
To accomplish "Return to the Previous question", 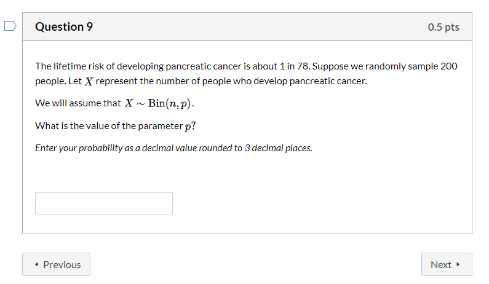I will [x=56, y=264].
